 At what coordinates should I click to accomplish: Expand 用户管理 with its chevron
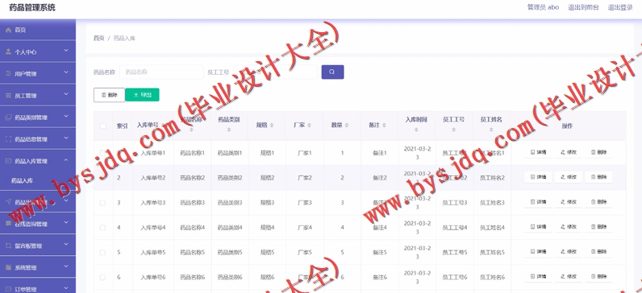point(66,72)
